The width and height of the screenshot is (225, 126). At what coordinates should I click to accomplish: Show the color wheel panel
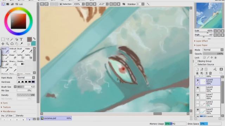(x=3, y=4)
